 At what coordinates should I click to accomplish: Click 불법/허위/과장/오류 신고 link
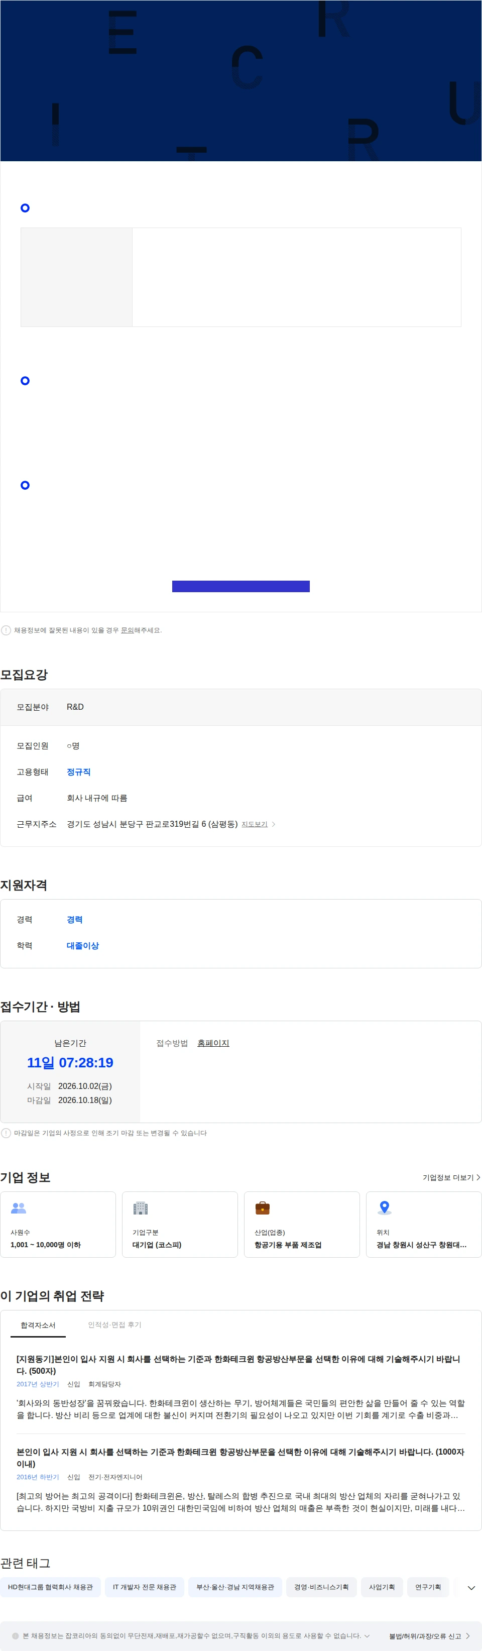point(429,1635)
